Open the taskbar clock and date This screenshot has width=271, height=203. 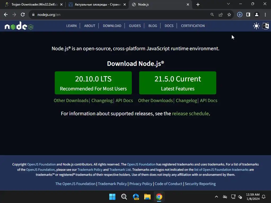coord(253,197)
